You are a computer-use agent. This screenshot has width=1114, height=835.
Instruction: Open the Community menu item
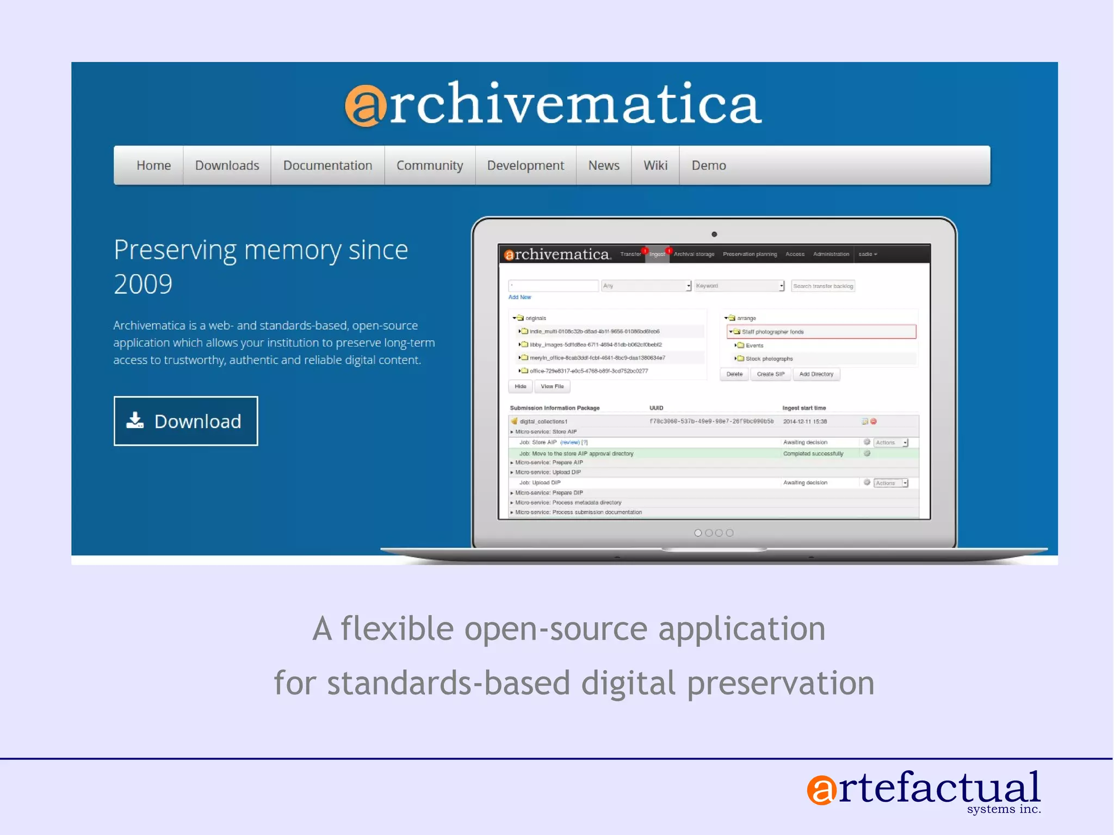click(430, 165)
